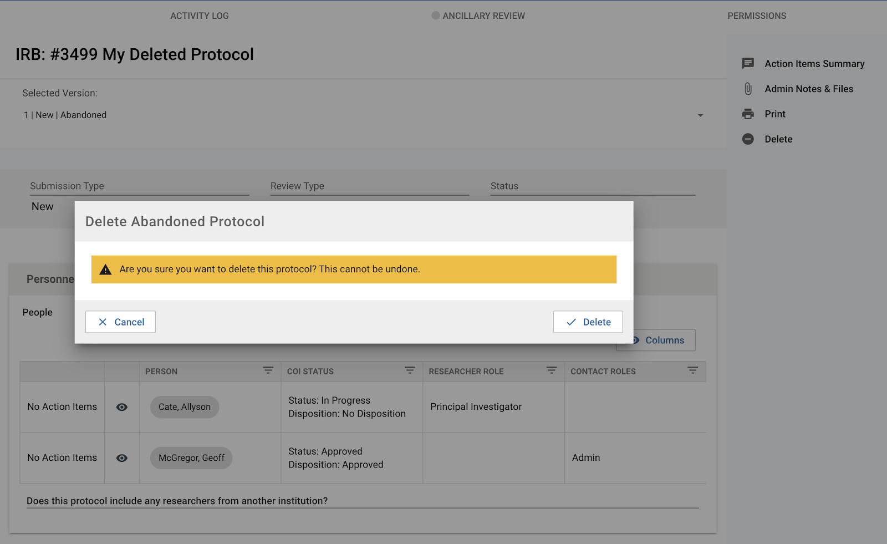Expand the Selected Version dropdown arrow
The image size is (887, 544).
coord(700,115)
